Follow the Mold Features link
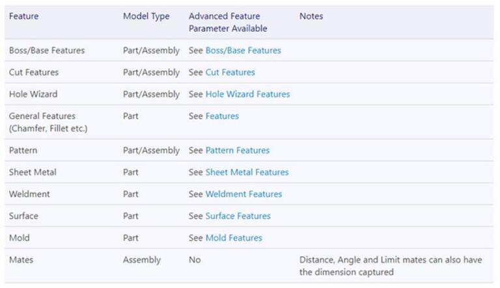The width and height of the screenshot is (500, 288). [x=234, y=238]
